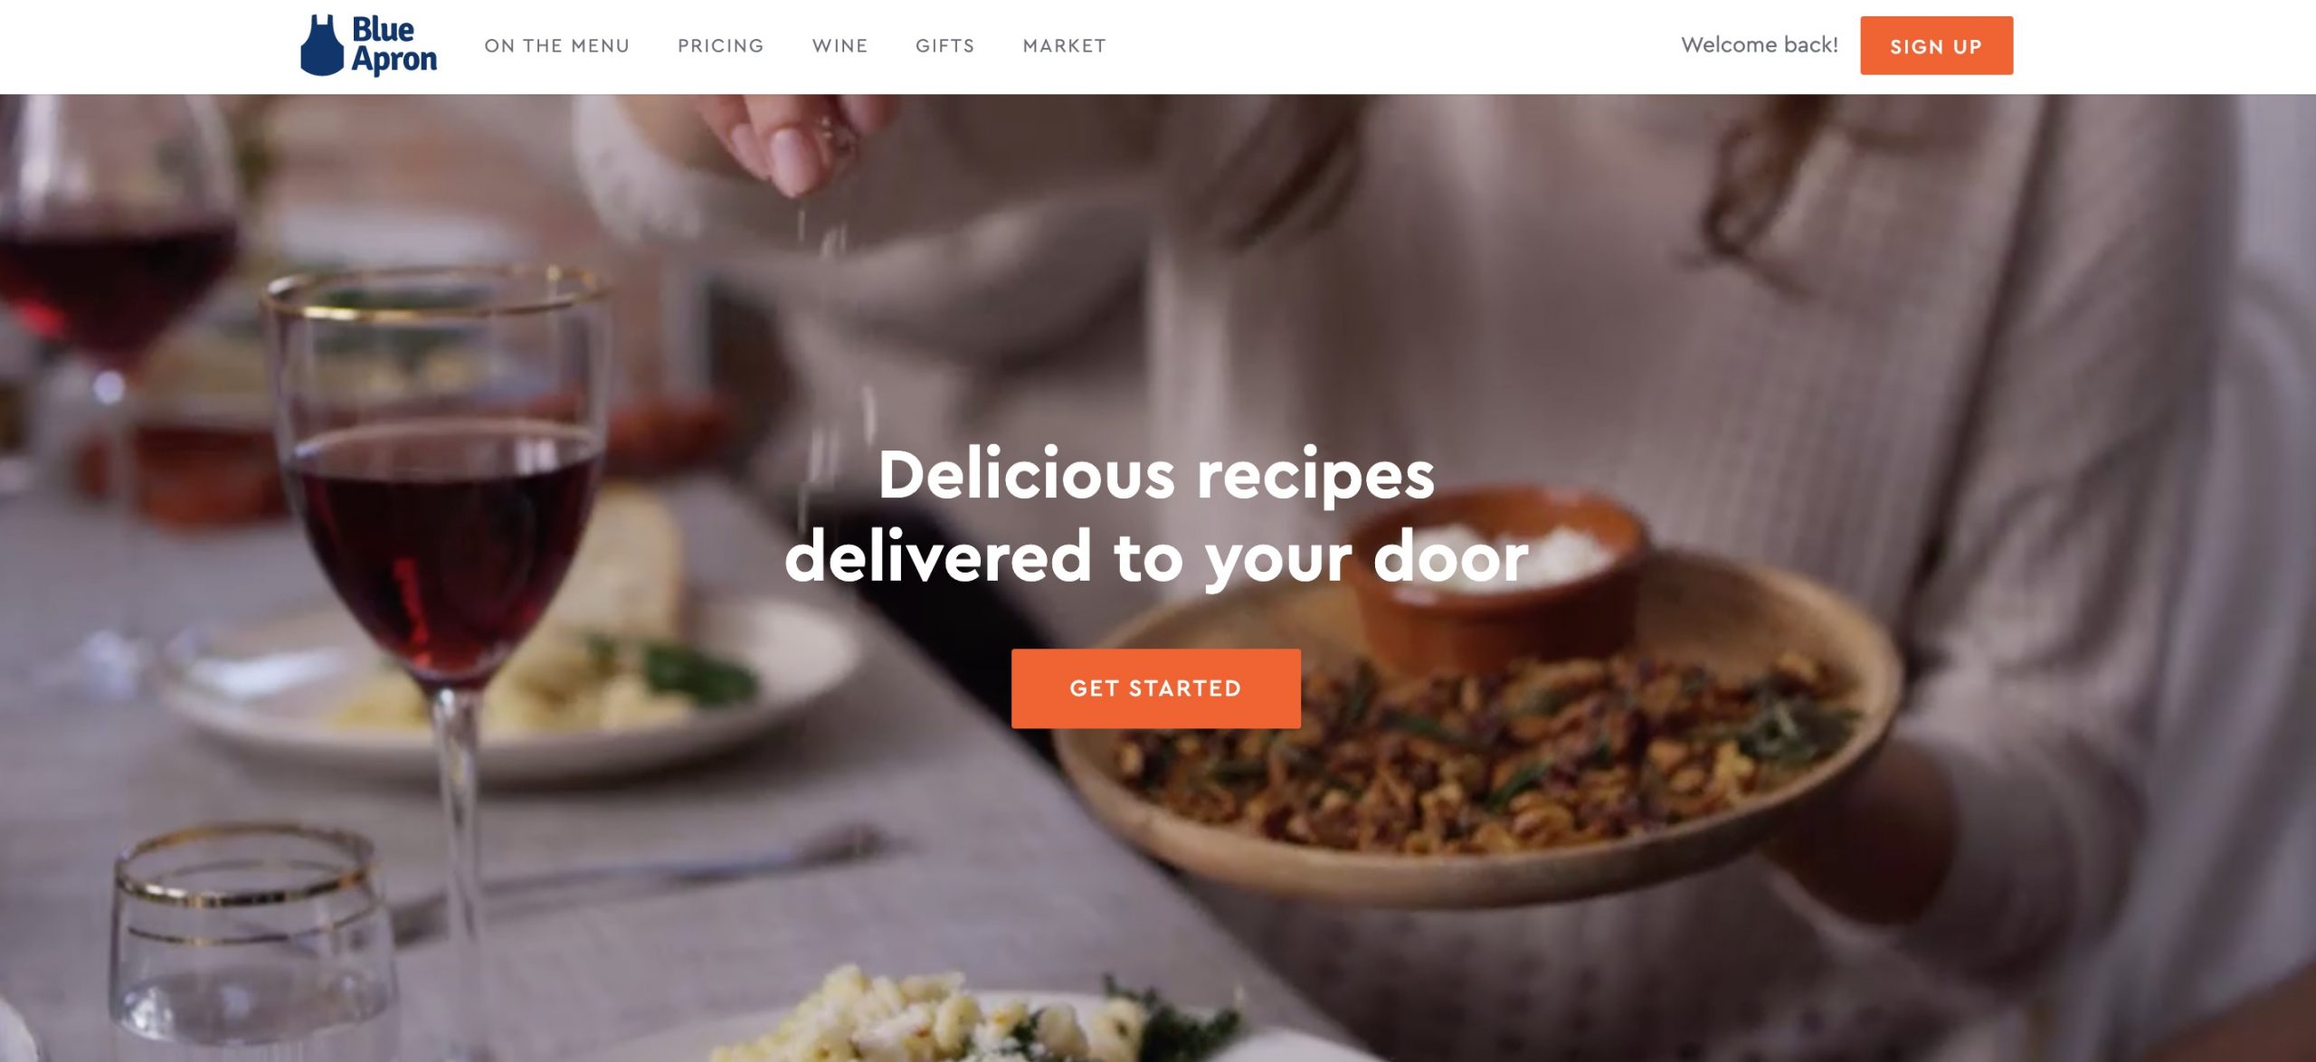The image size is (2316, 1062).
Task: Click the Delicious recipes headline line
Action: tap(1156, 475)
